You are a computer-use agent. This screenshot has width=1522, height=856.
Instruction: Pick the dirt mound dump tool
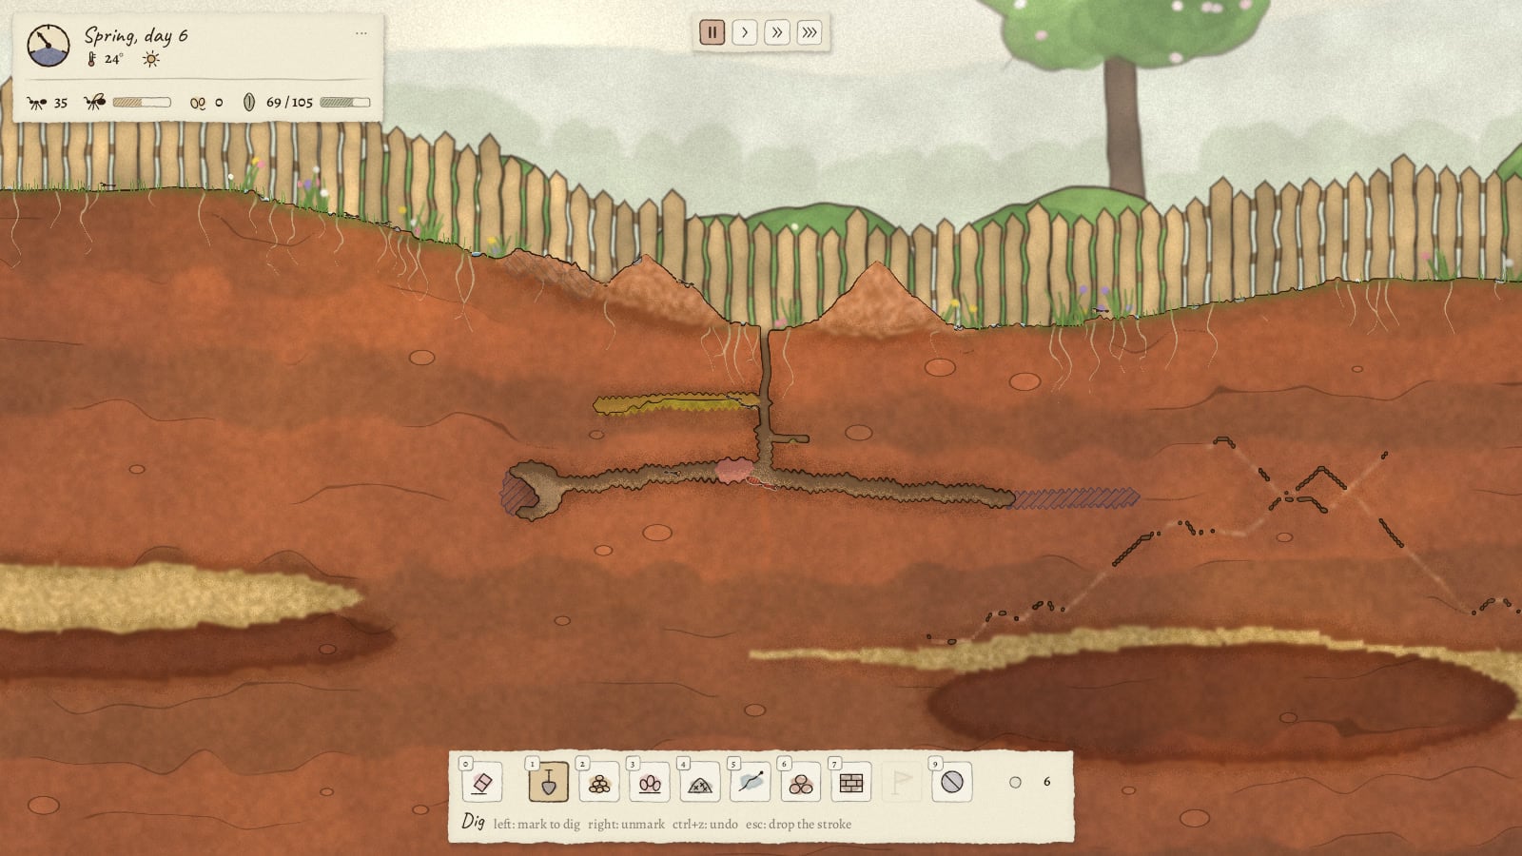[700, 783]
